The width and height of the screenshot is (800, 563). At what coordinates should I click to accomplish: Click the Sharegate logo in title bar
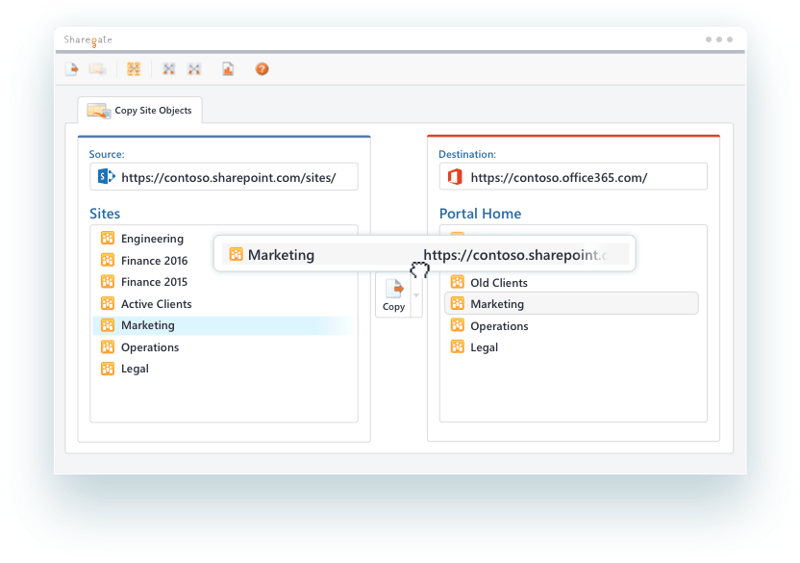[x=87, y=40]
